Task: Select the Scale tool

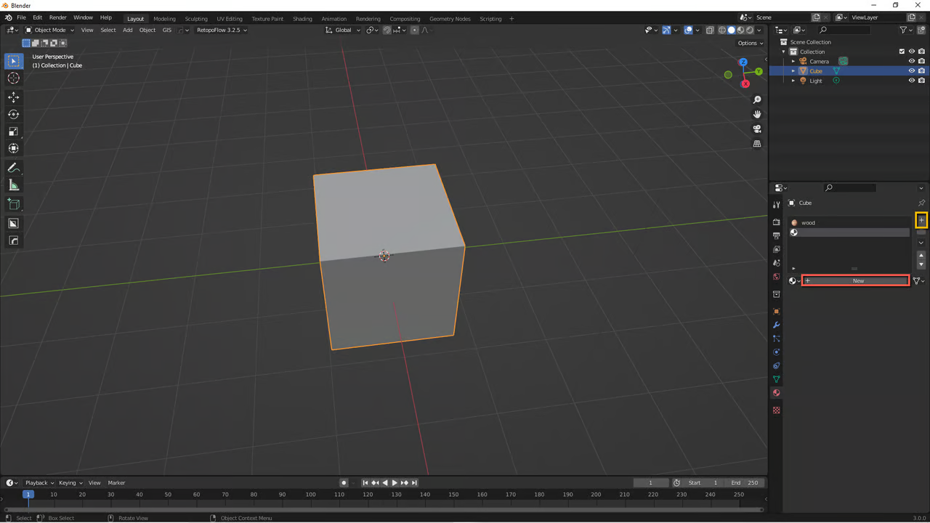Action: pos(13,131)
